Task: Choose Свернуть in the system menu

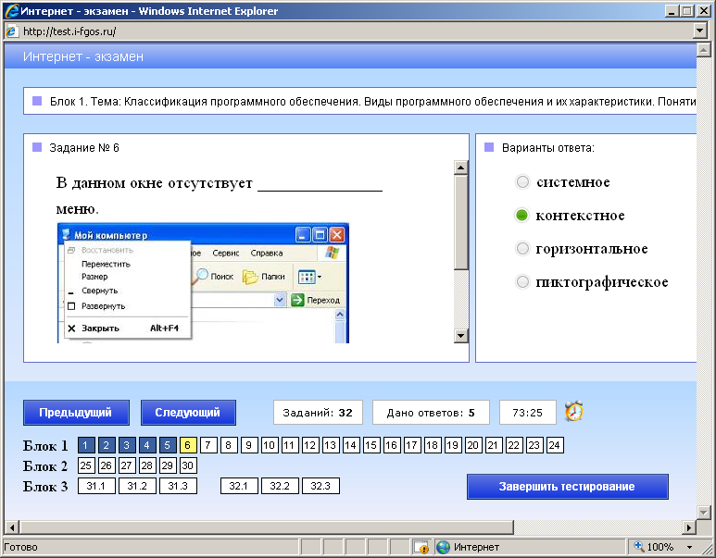Action: (99, 291)
